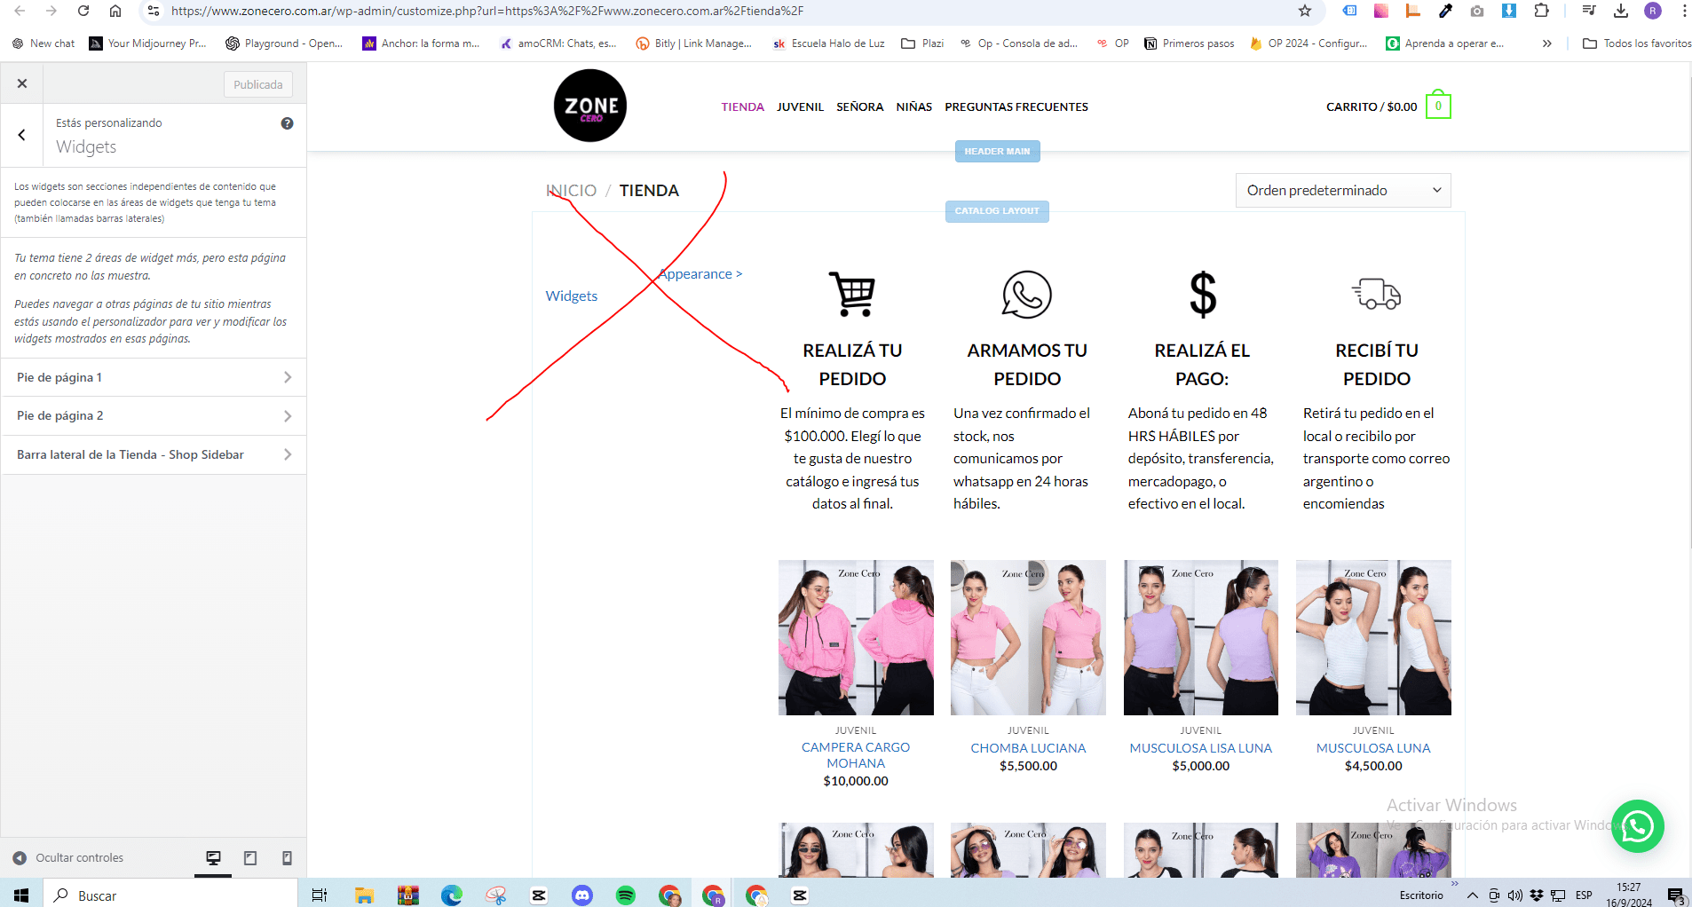Switch preview to desktop device
1692x907 pixels.
pos(213,858)
